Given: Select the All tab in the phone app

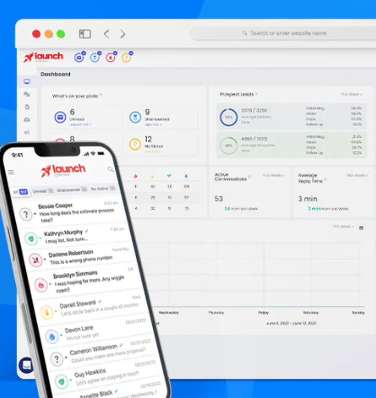Looking at the screenshot, I should coord(20,192).
